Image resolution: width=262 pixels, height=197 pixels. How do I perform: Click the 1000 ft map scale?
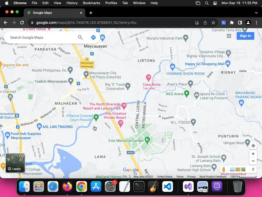point(243,176)
